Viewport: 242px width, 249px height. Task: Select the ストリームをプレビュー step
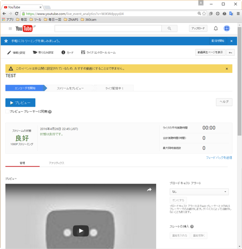point(70,88)
